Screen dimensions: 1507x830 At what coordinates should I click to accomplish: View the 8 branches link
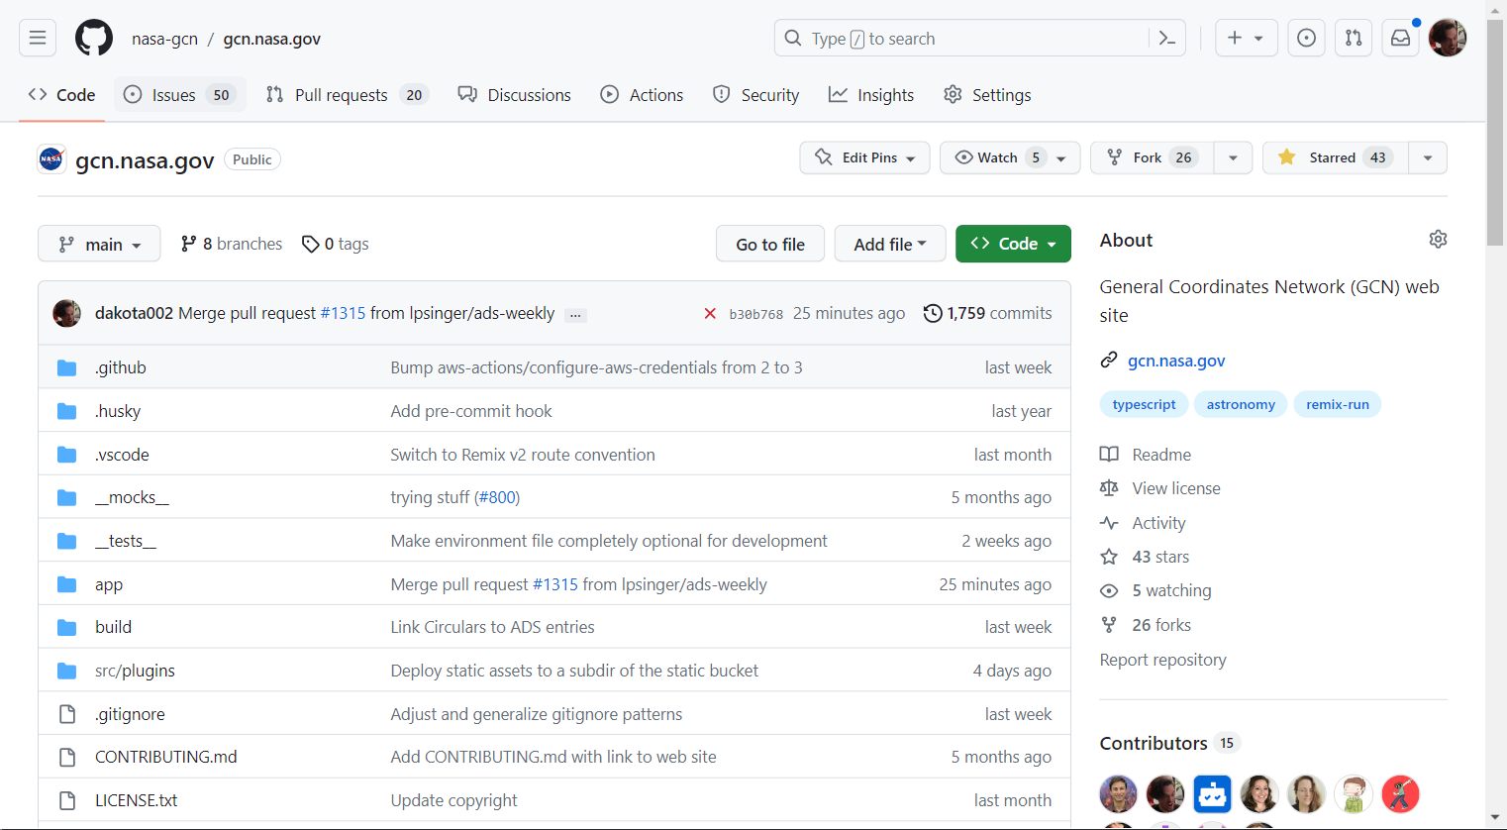tap(232, 244)
